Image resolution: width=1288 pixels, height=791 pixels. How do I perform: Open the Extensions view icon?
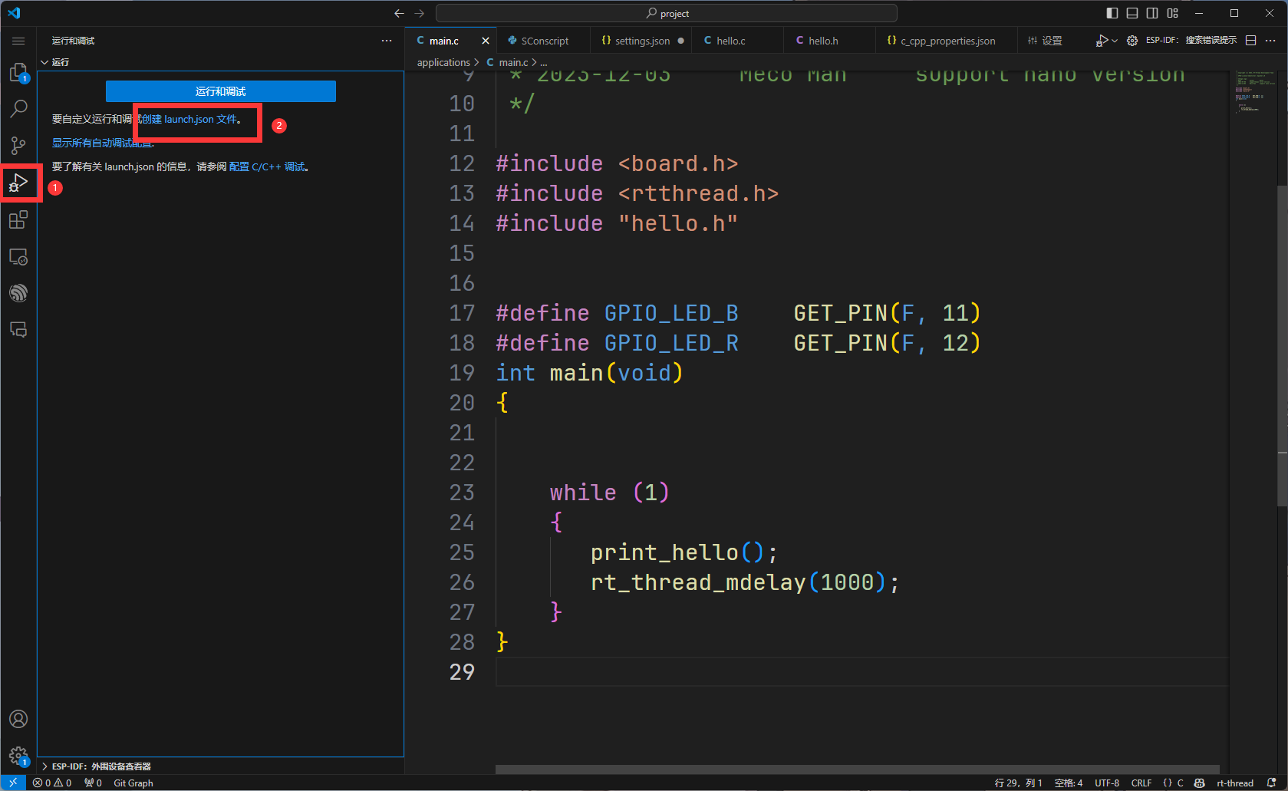pos(18,219)
